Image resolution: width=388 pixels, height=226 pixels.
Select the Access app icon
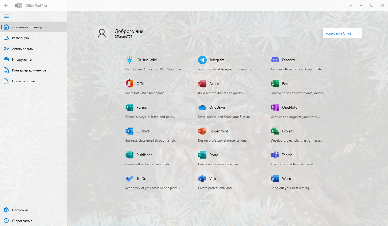pyautogui.click(x=202, y=84)
